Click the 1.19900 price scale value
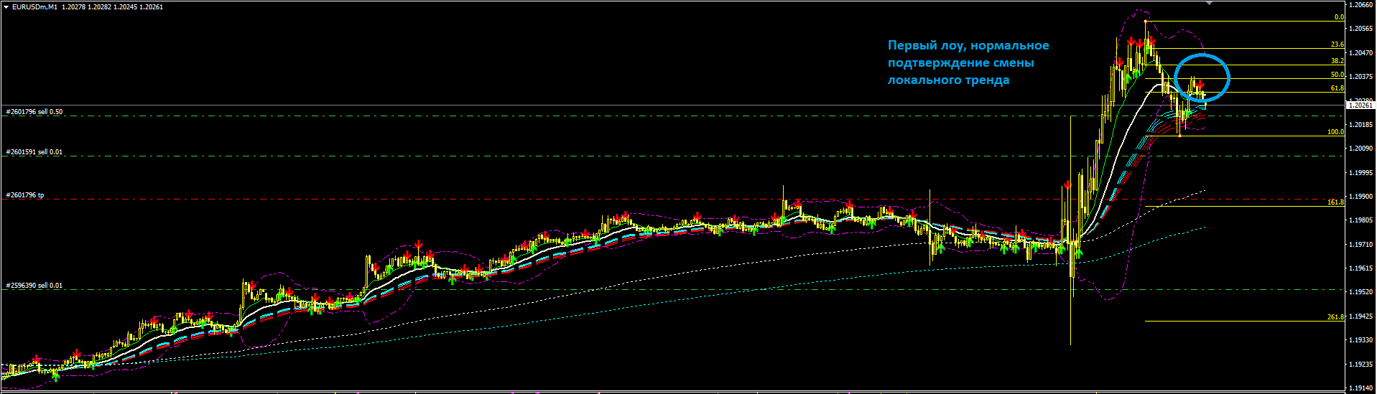 (1362, 197)
